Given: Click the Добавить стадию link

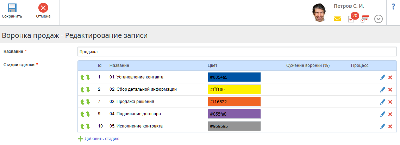Looking at the screenshot, I should [x=102, y=139].
